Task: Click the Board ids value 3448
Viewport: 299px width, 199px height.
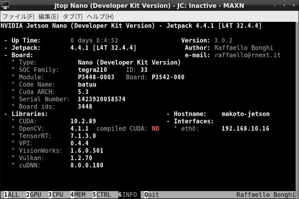Action: (85, 107)
